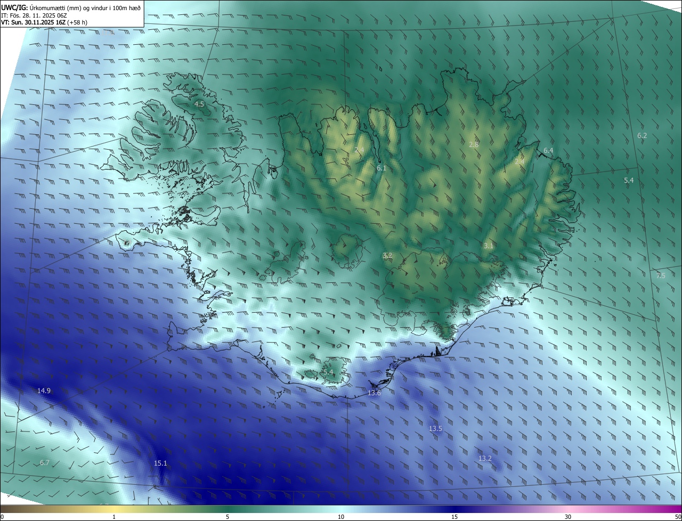Click the color scale tick label 50
The height and width of the screenshot is (521, 682).
tap(678, 517)
